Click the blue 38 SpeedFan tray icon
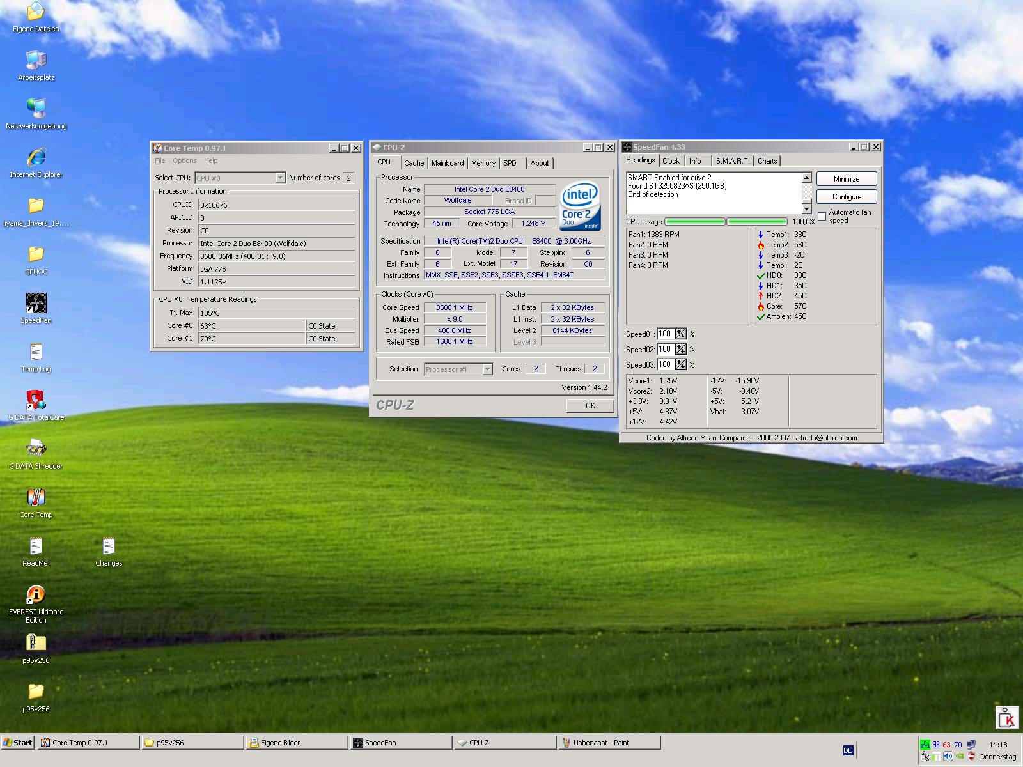Screen dimensions: 1023x767 tap(936, 744)
